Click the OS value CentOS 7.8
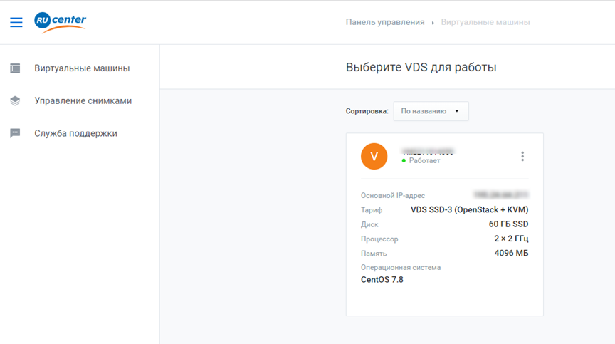Screen dimensions: 615x344 [x=382, y=280]
